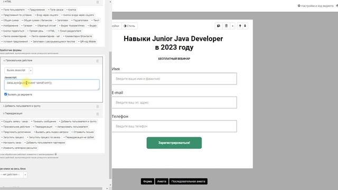This screenshot has height=190, width=338.
Task: Add HTML element button
Action: 51,31
